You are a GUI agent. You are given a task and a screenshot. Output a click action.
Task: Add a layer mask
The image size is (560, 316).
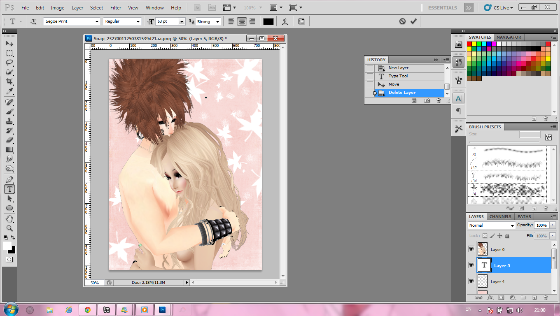[501, 297]
